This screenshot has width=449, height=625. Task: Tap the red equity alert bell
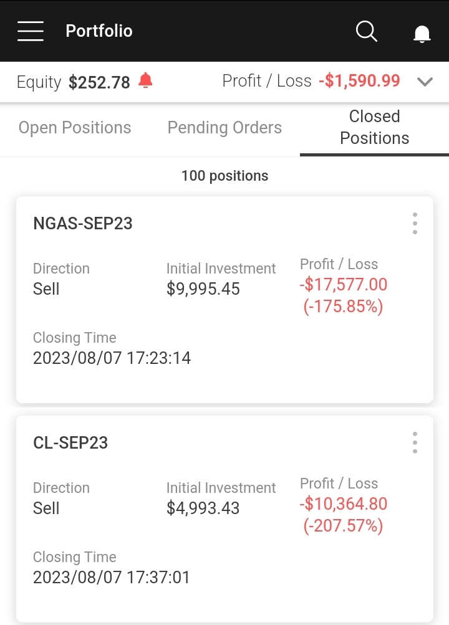tap(145, 80)
